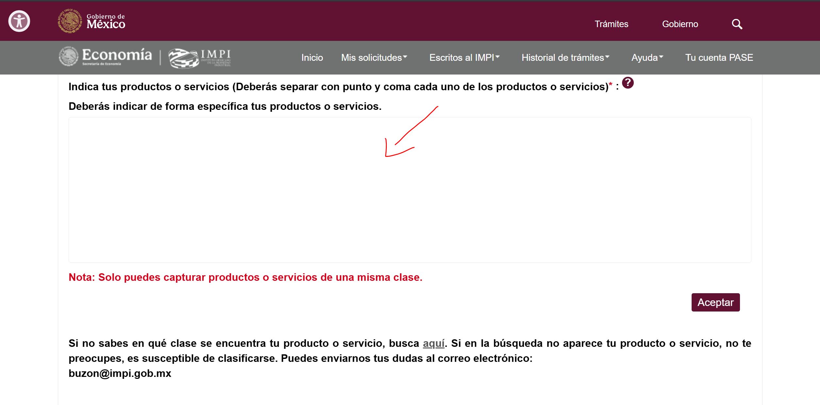
Task: Click the Economía Secretaría logo
Action: (105, 57)
